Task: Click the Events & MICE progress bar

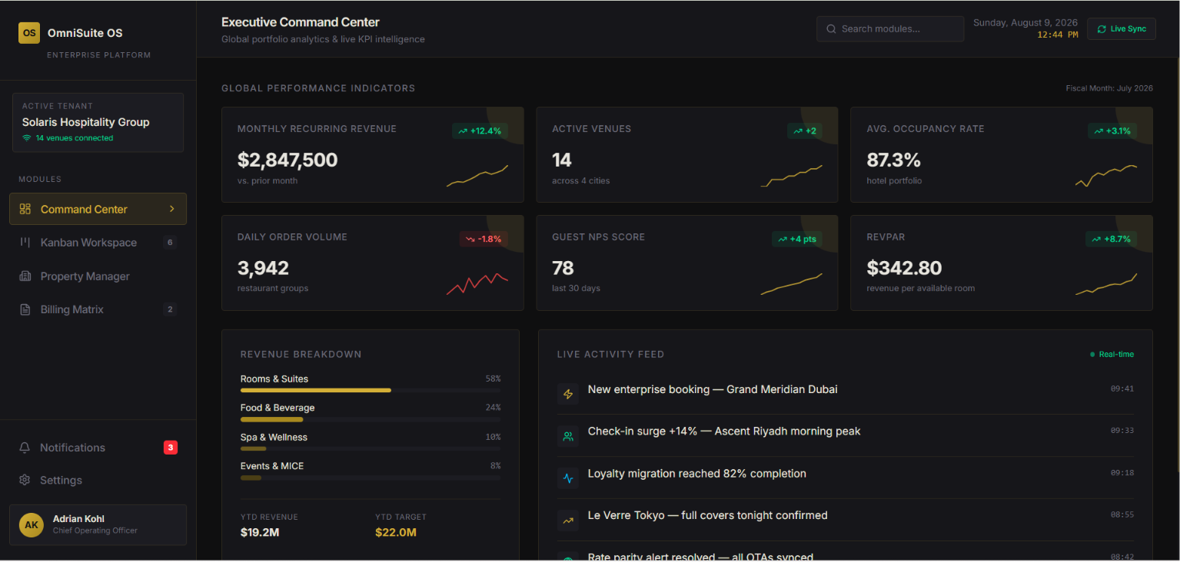Action: (371, 478)
